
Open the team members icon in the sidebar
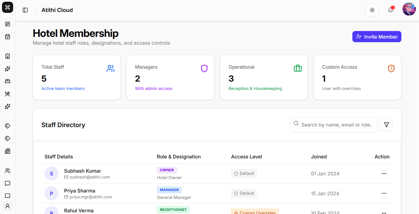click(8, 170)
